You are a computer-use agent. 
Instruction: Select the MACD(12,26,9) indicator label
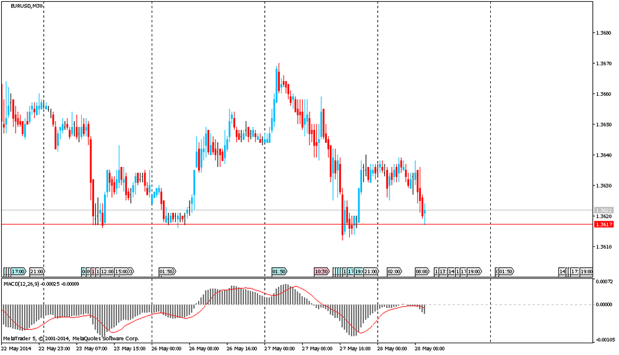click(38, 283)
